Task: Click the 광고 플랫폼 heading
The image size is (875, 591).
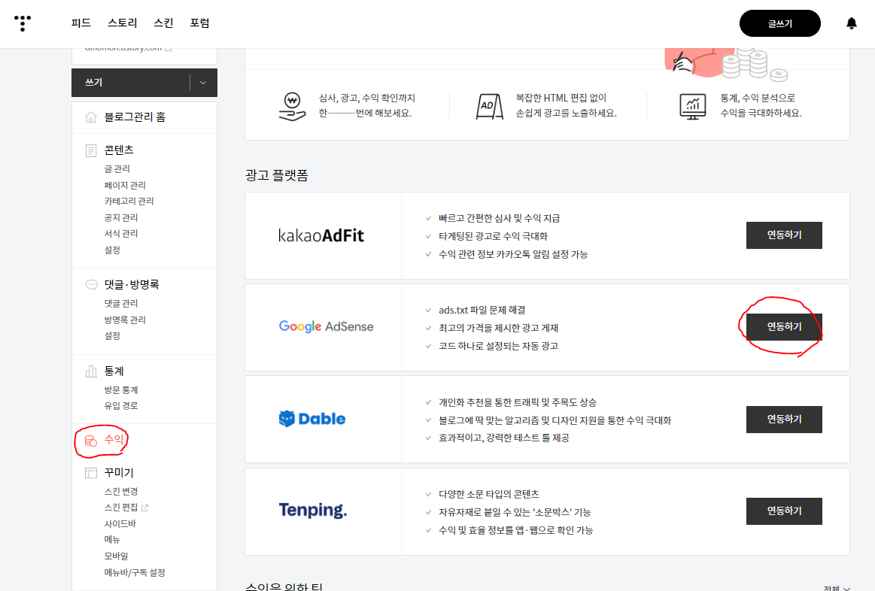Action: pos(277,176)
